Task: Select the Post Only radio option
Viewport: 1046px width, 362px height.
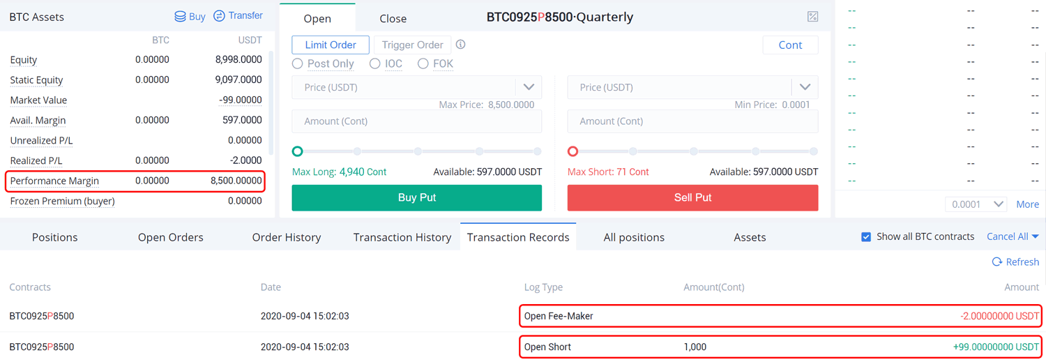Action: pyautogui.click(x=298, y=63)
